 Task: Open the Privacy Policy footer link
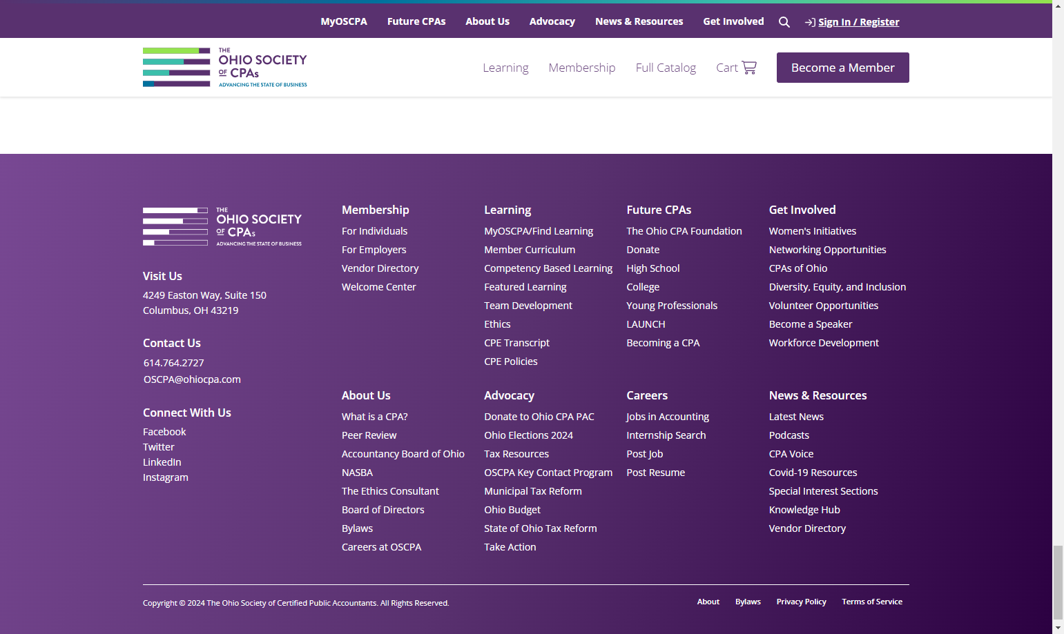[x=802, y=602]
